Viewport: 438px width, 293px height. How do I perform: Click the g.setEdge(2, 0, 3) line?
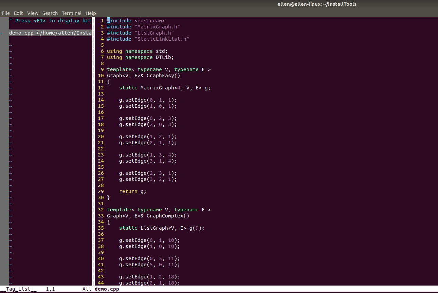click(x=148, y=124)
